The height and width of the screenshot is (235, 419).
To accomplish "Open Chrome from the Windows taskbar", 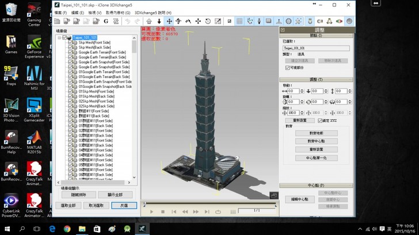I will point(67,229).
